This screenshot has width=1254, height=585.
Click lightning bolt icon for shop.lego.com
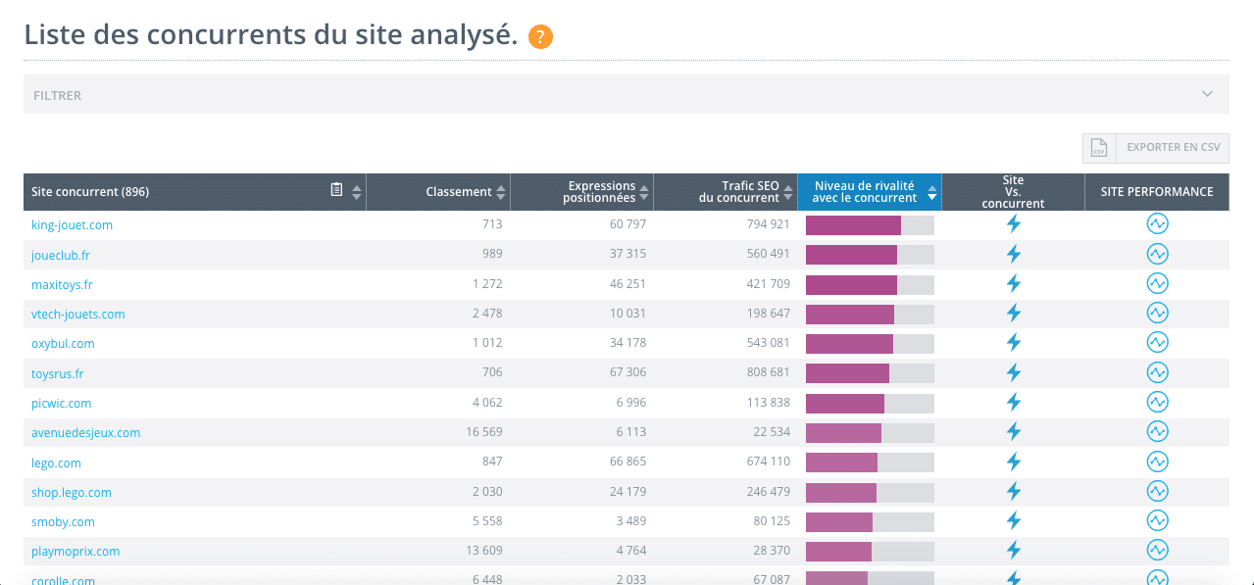pos(1014,492)
